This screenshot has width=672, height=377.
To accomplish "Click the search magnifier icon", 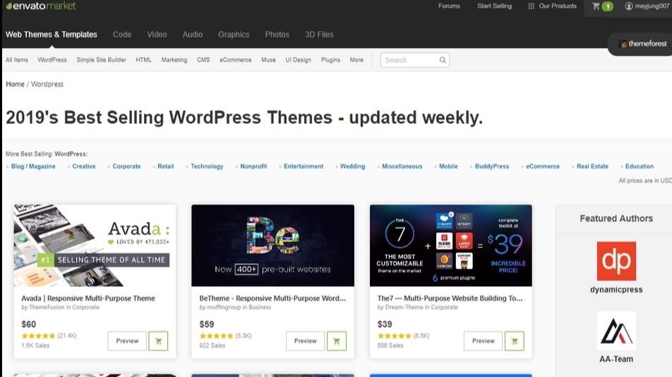I will pyautogui.click(x=443, y=60).
